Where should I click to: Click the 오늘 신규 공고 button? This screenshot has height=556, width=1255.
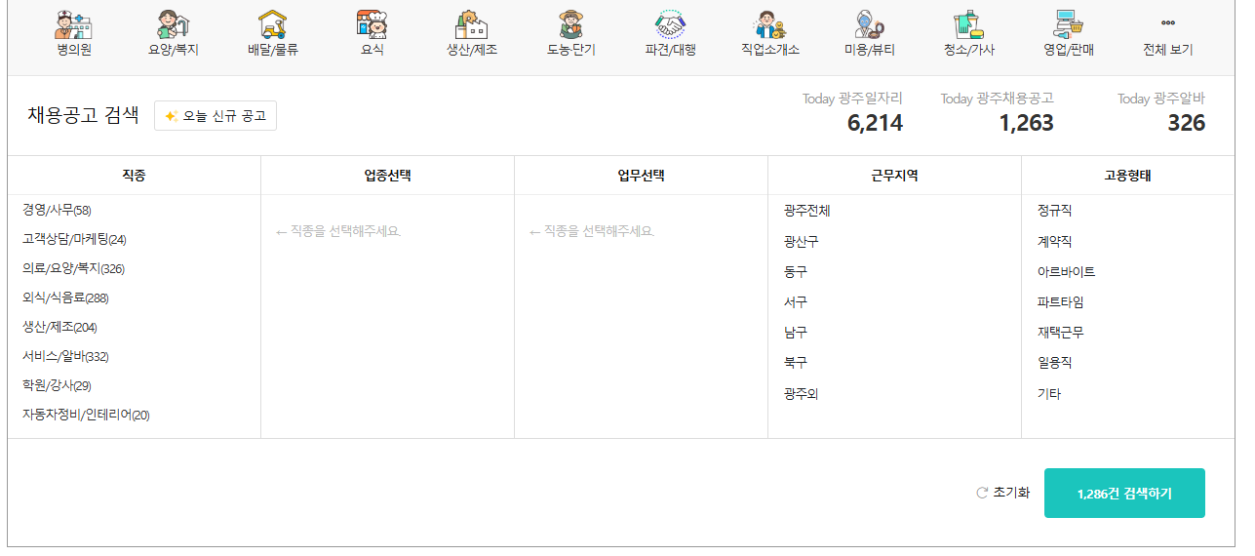216,116
